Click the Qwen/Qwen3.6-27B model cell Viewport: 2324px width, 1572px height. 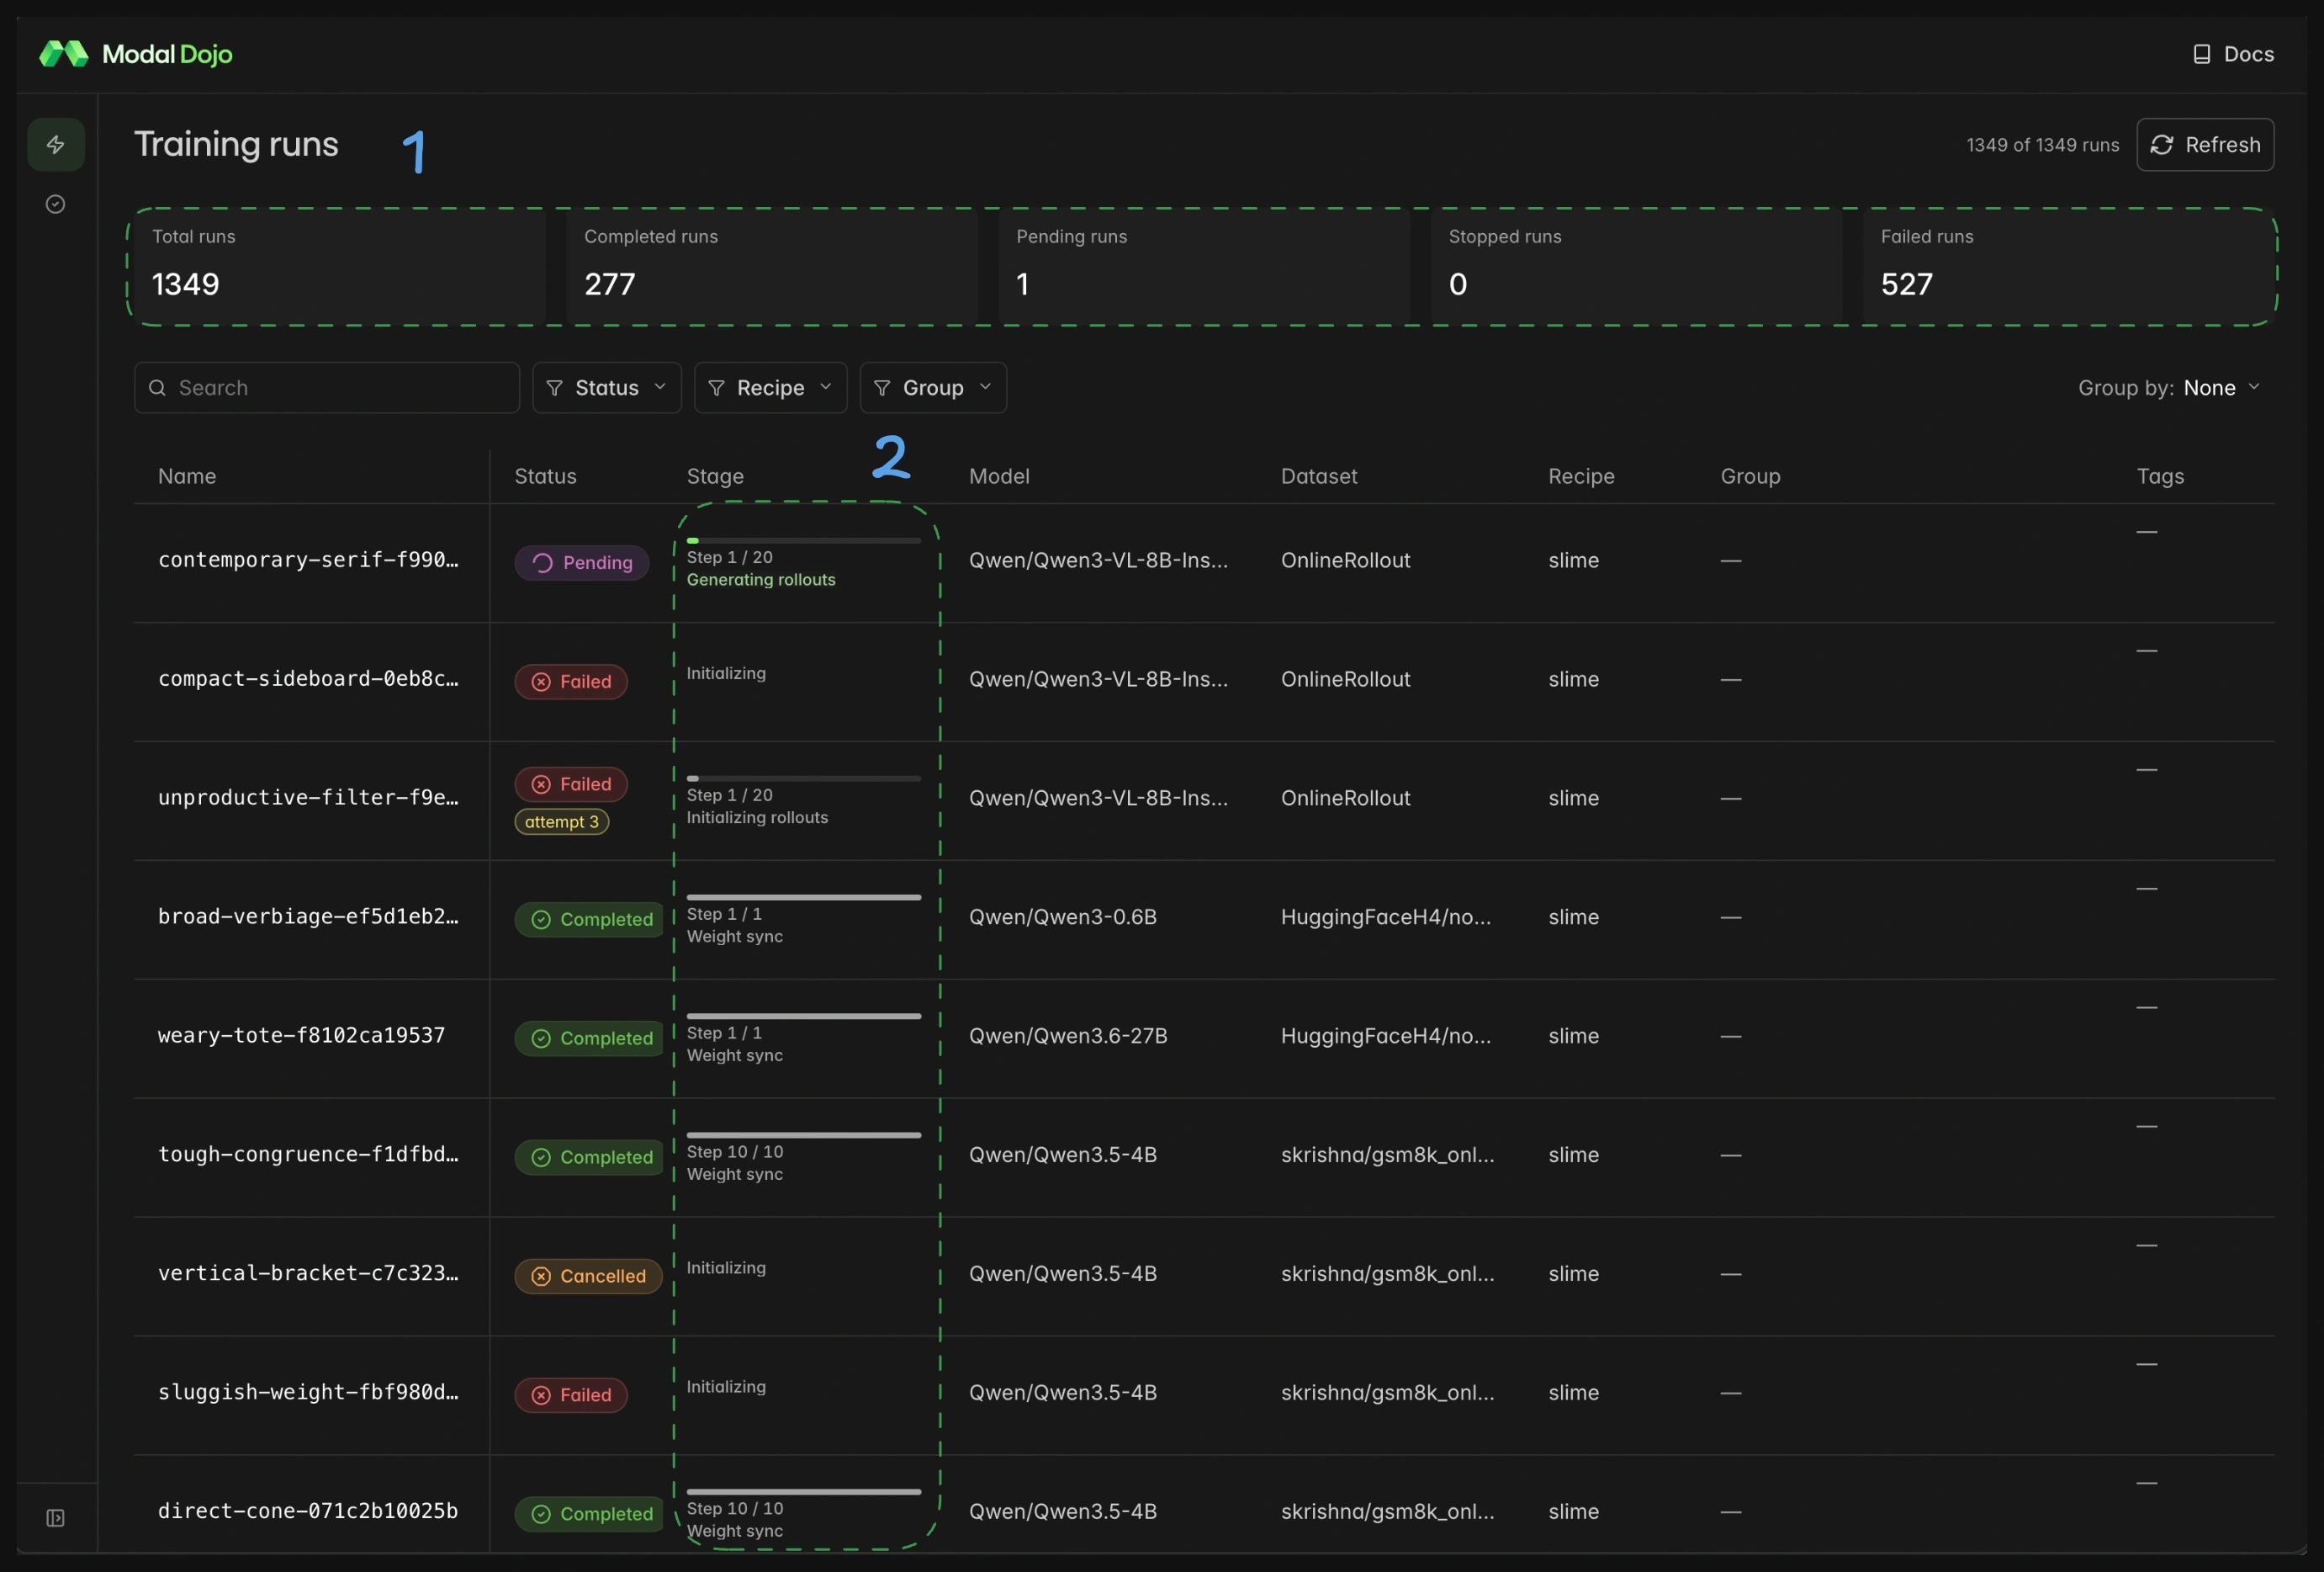point(1068,1036)
